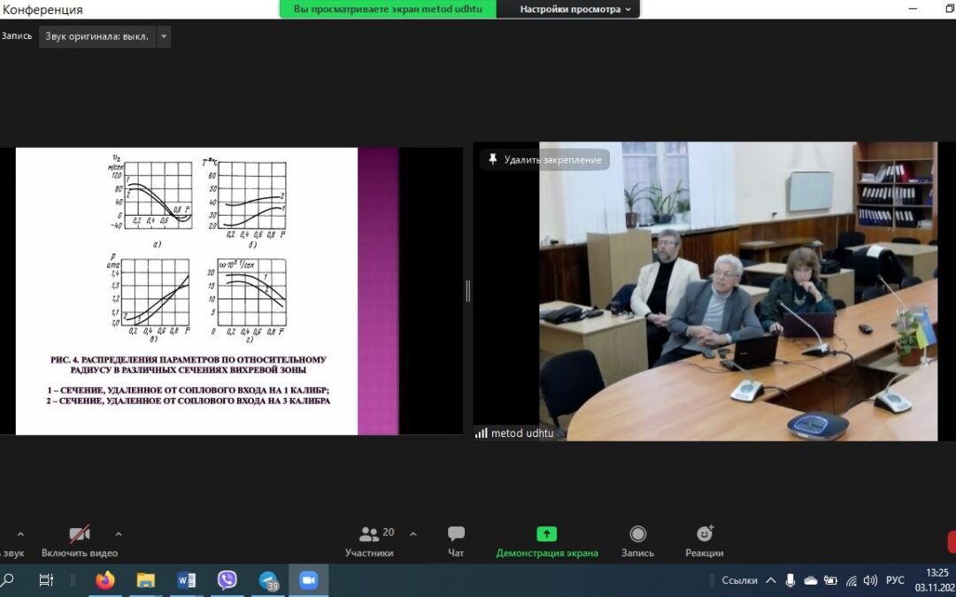Turn on camera with Включить видео

click(x=80, y=541)
